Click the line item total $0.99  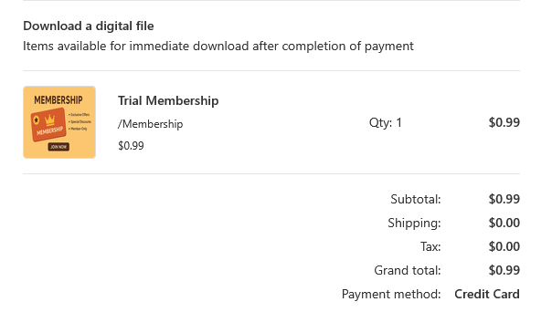click(x=504, y=122)
